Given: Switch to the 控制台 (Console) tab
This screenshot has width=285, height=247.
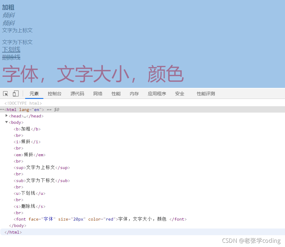Looking at the screenshot, I should 55,94.
